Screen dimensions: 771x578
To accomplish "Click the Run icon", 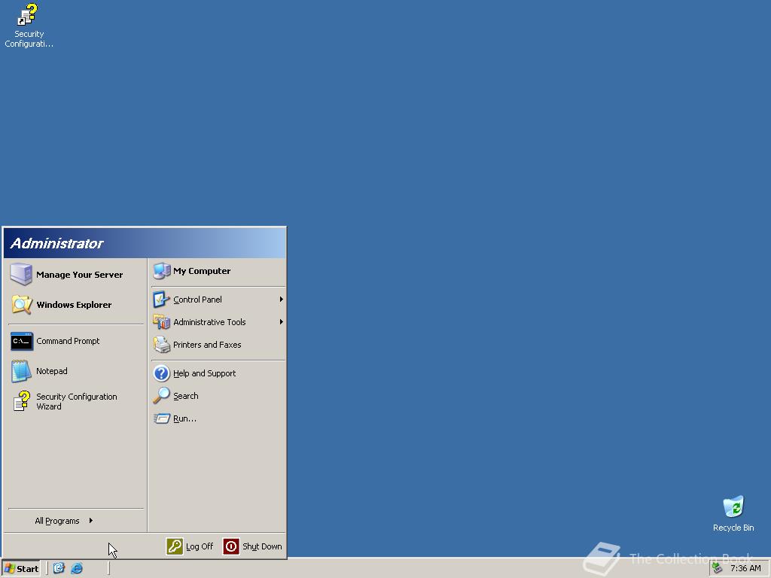I will pos(161,418).
